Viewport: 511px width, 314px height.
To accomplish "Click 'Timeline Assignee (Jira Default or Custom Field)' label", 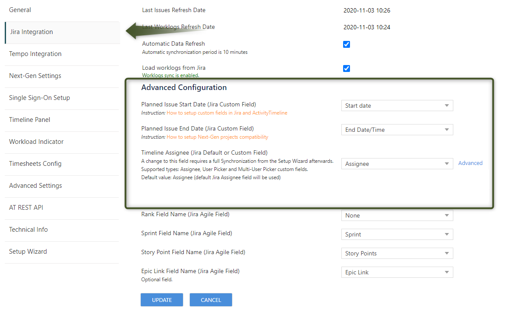I will [x=204, y=152].
